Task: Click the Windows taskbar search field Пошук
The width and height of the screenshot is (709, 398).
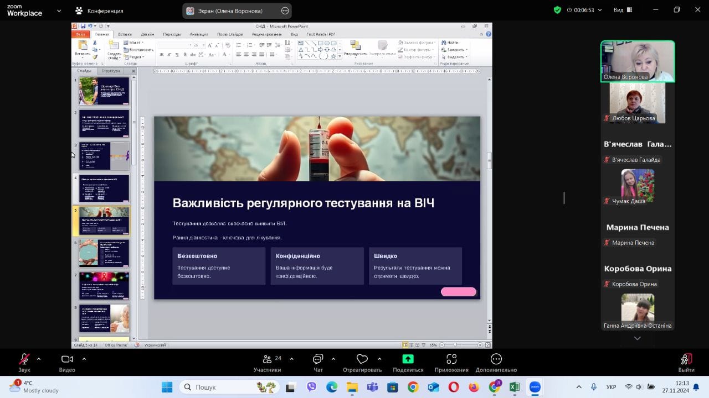Action: [222, 387]
